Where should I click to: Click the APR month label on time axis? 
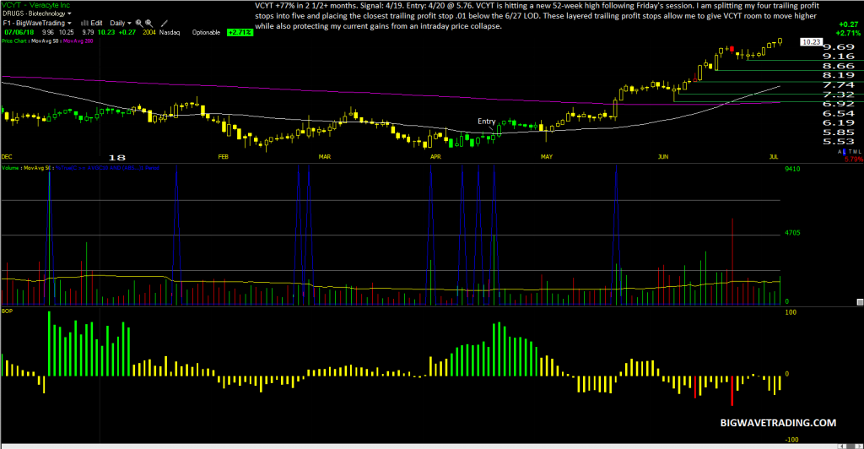click(x=435, y=157)
